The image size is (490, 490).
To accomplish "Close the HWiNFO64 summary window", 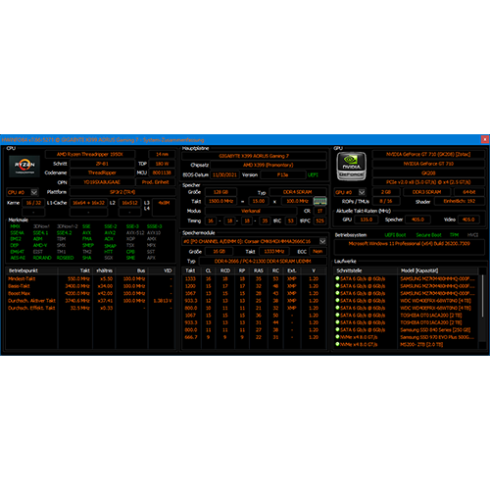I will (485, 139).
